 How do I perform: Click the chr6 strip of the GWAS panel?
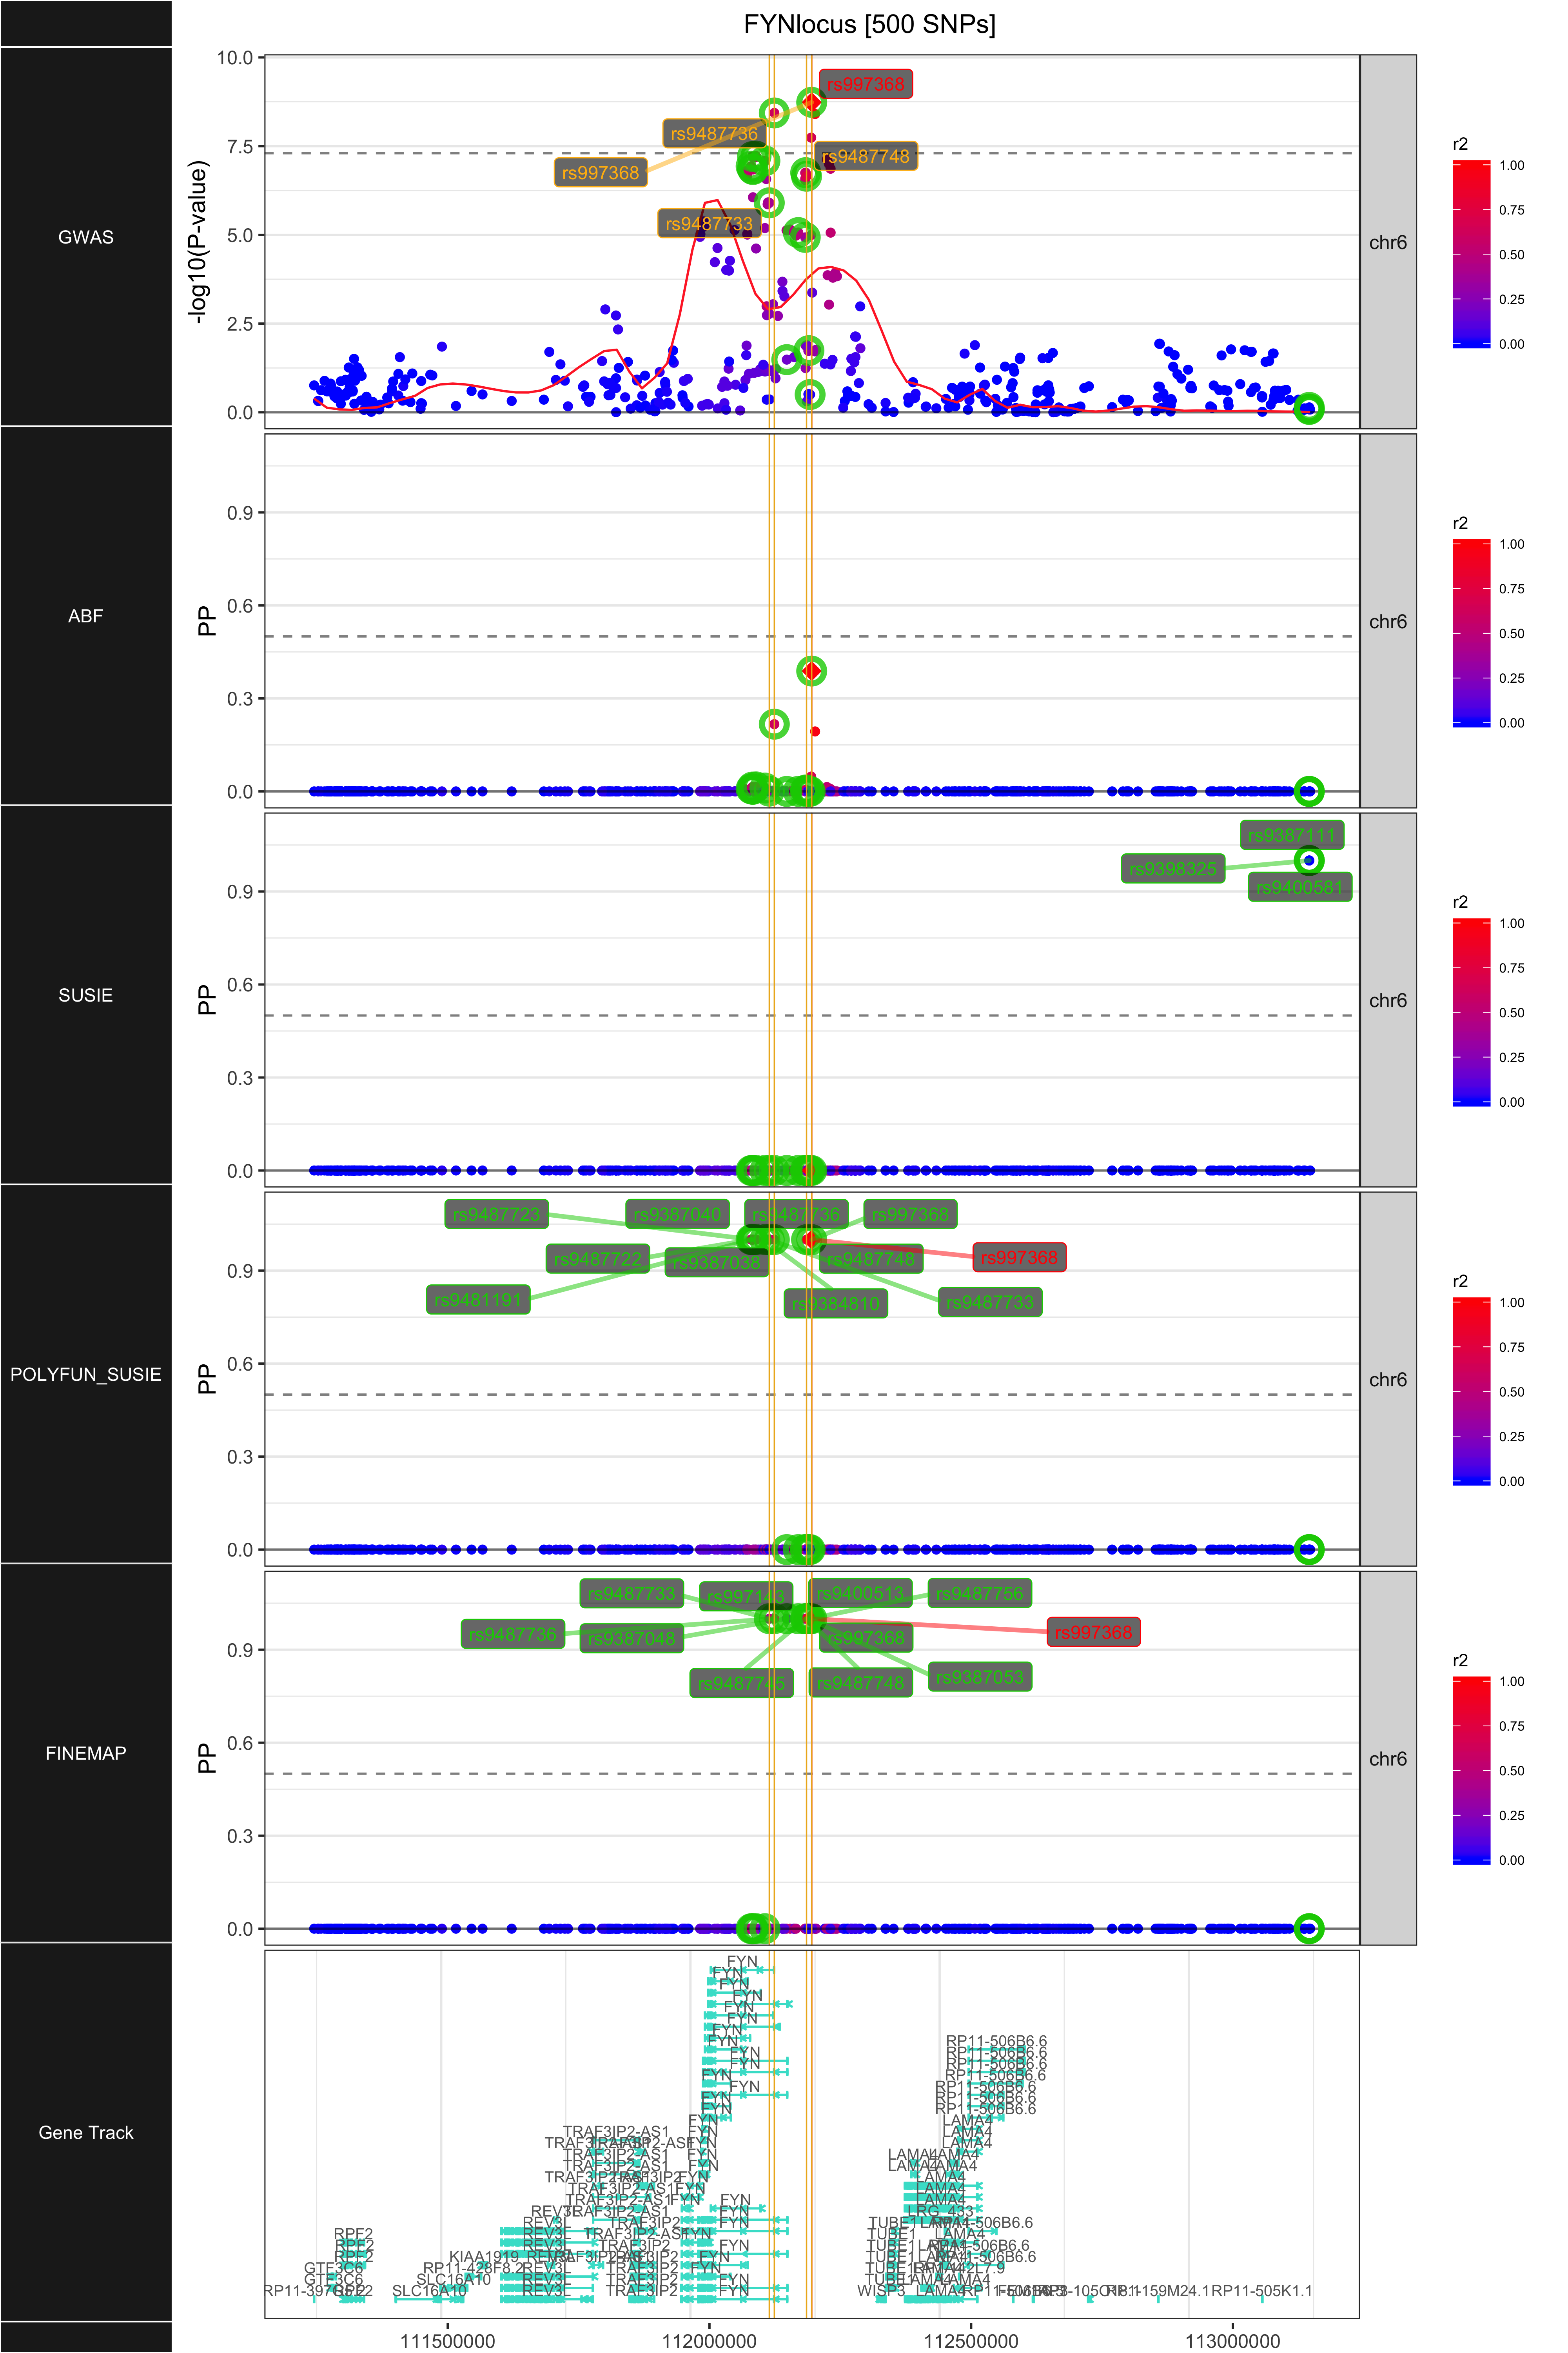[x=1388, y=242]
